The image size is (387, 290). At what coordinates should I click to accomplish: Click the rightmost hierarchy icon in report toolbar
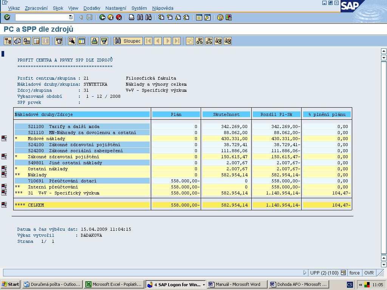point(228,41)
